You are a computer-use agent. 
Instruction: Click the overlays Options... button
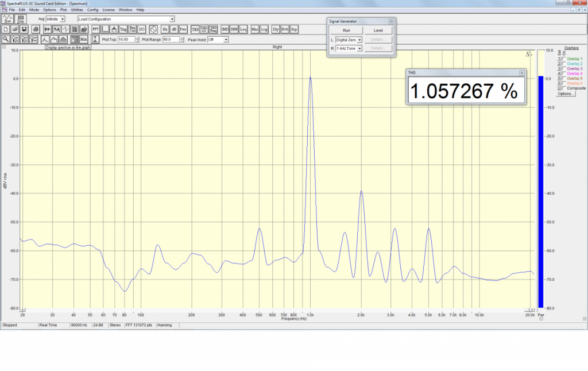pos(566,94)
